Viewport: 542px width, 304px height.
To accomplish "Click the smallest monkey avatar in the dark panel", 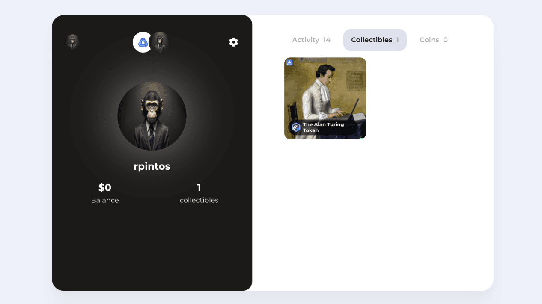I will pos(72,42).
